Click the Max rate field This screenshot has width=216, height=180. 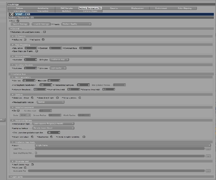click(54, 81)
